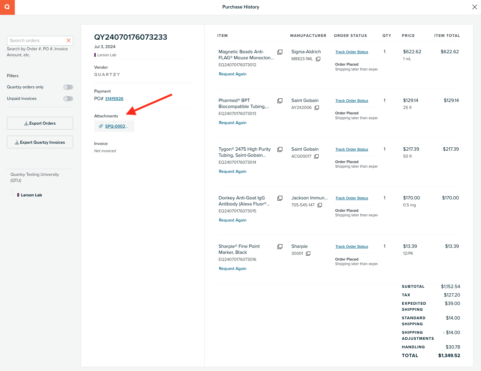This screenshot has width=481, height=371.
Task: Request Tygon 2475 Tubing again
Action: (x=232, y=171)
